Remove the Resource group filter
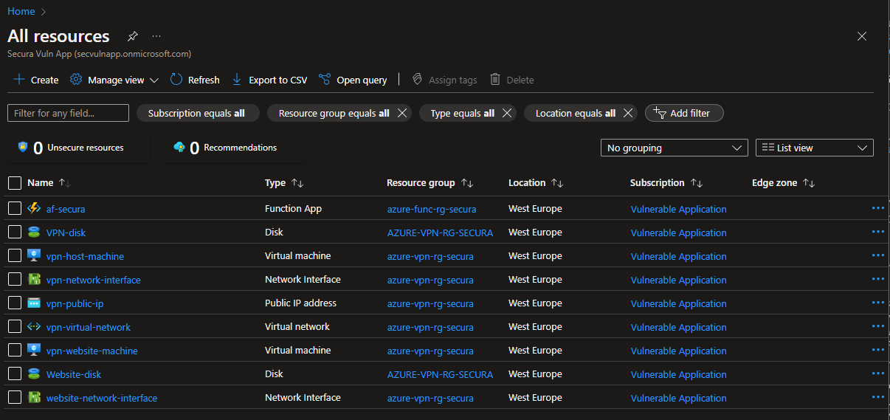 402,113
